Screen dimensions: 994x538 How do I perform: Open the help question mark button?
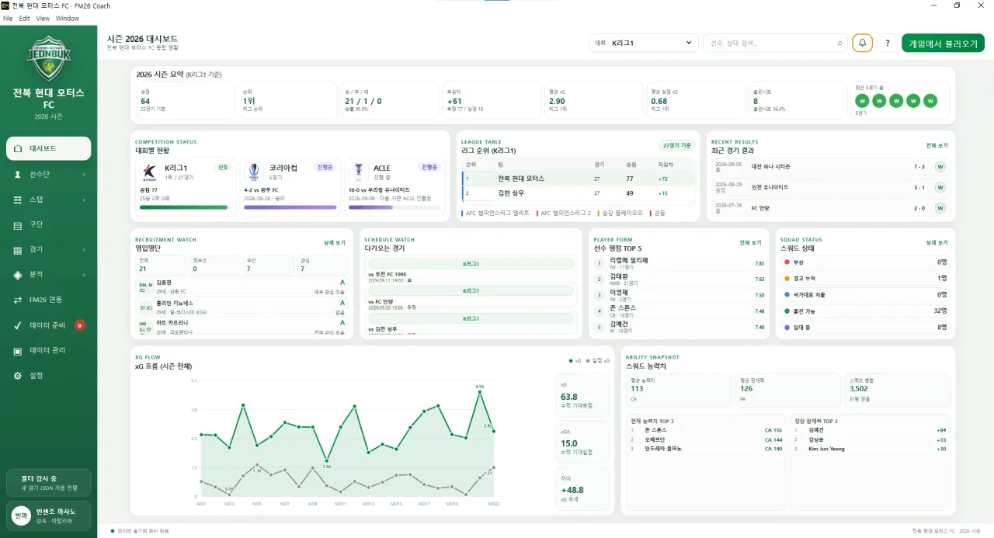[x=887, y=43]
